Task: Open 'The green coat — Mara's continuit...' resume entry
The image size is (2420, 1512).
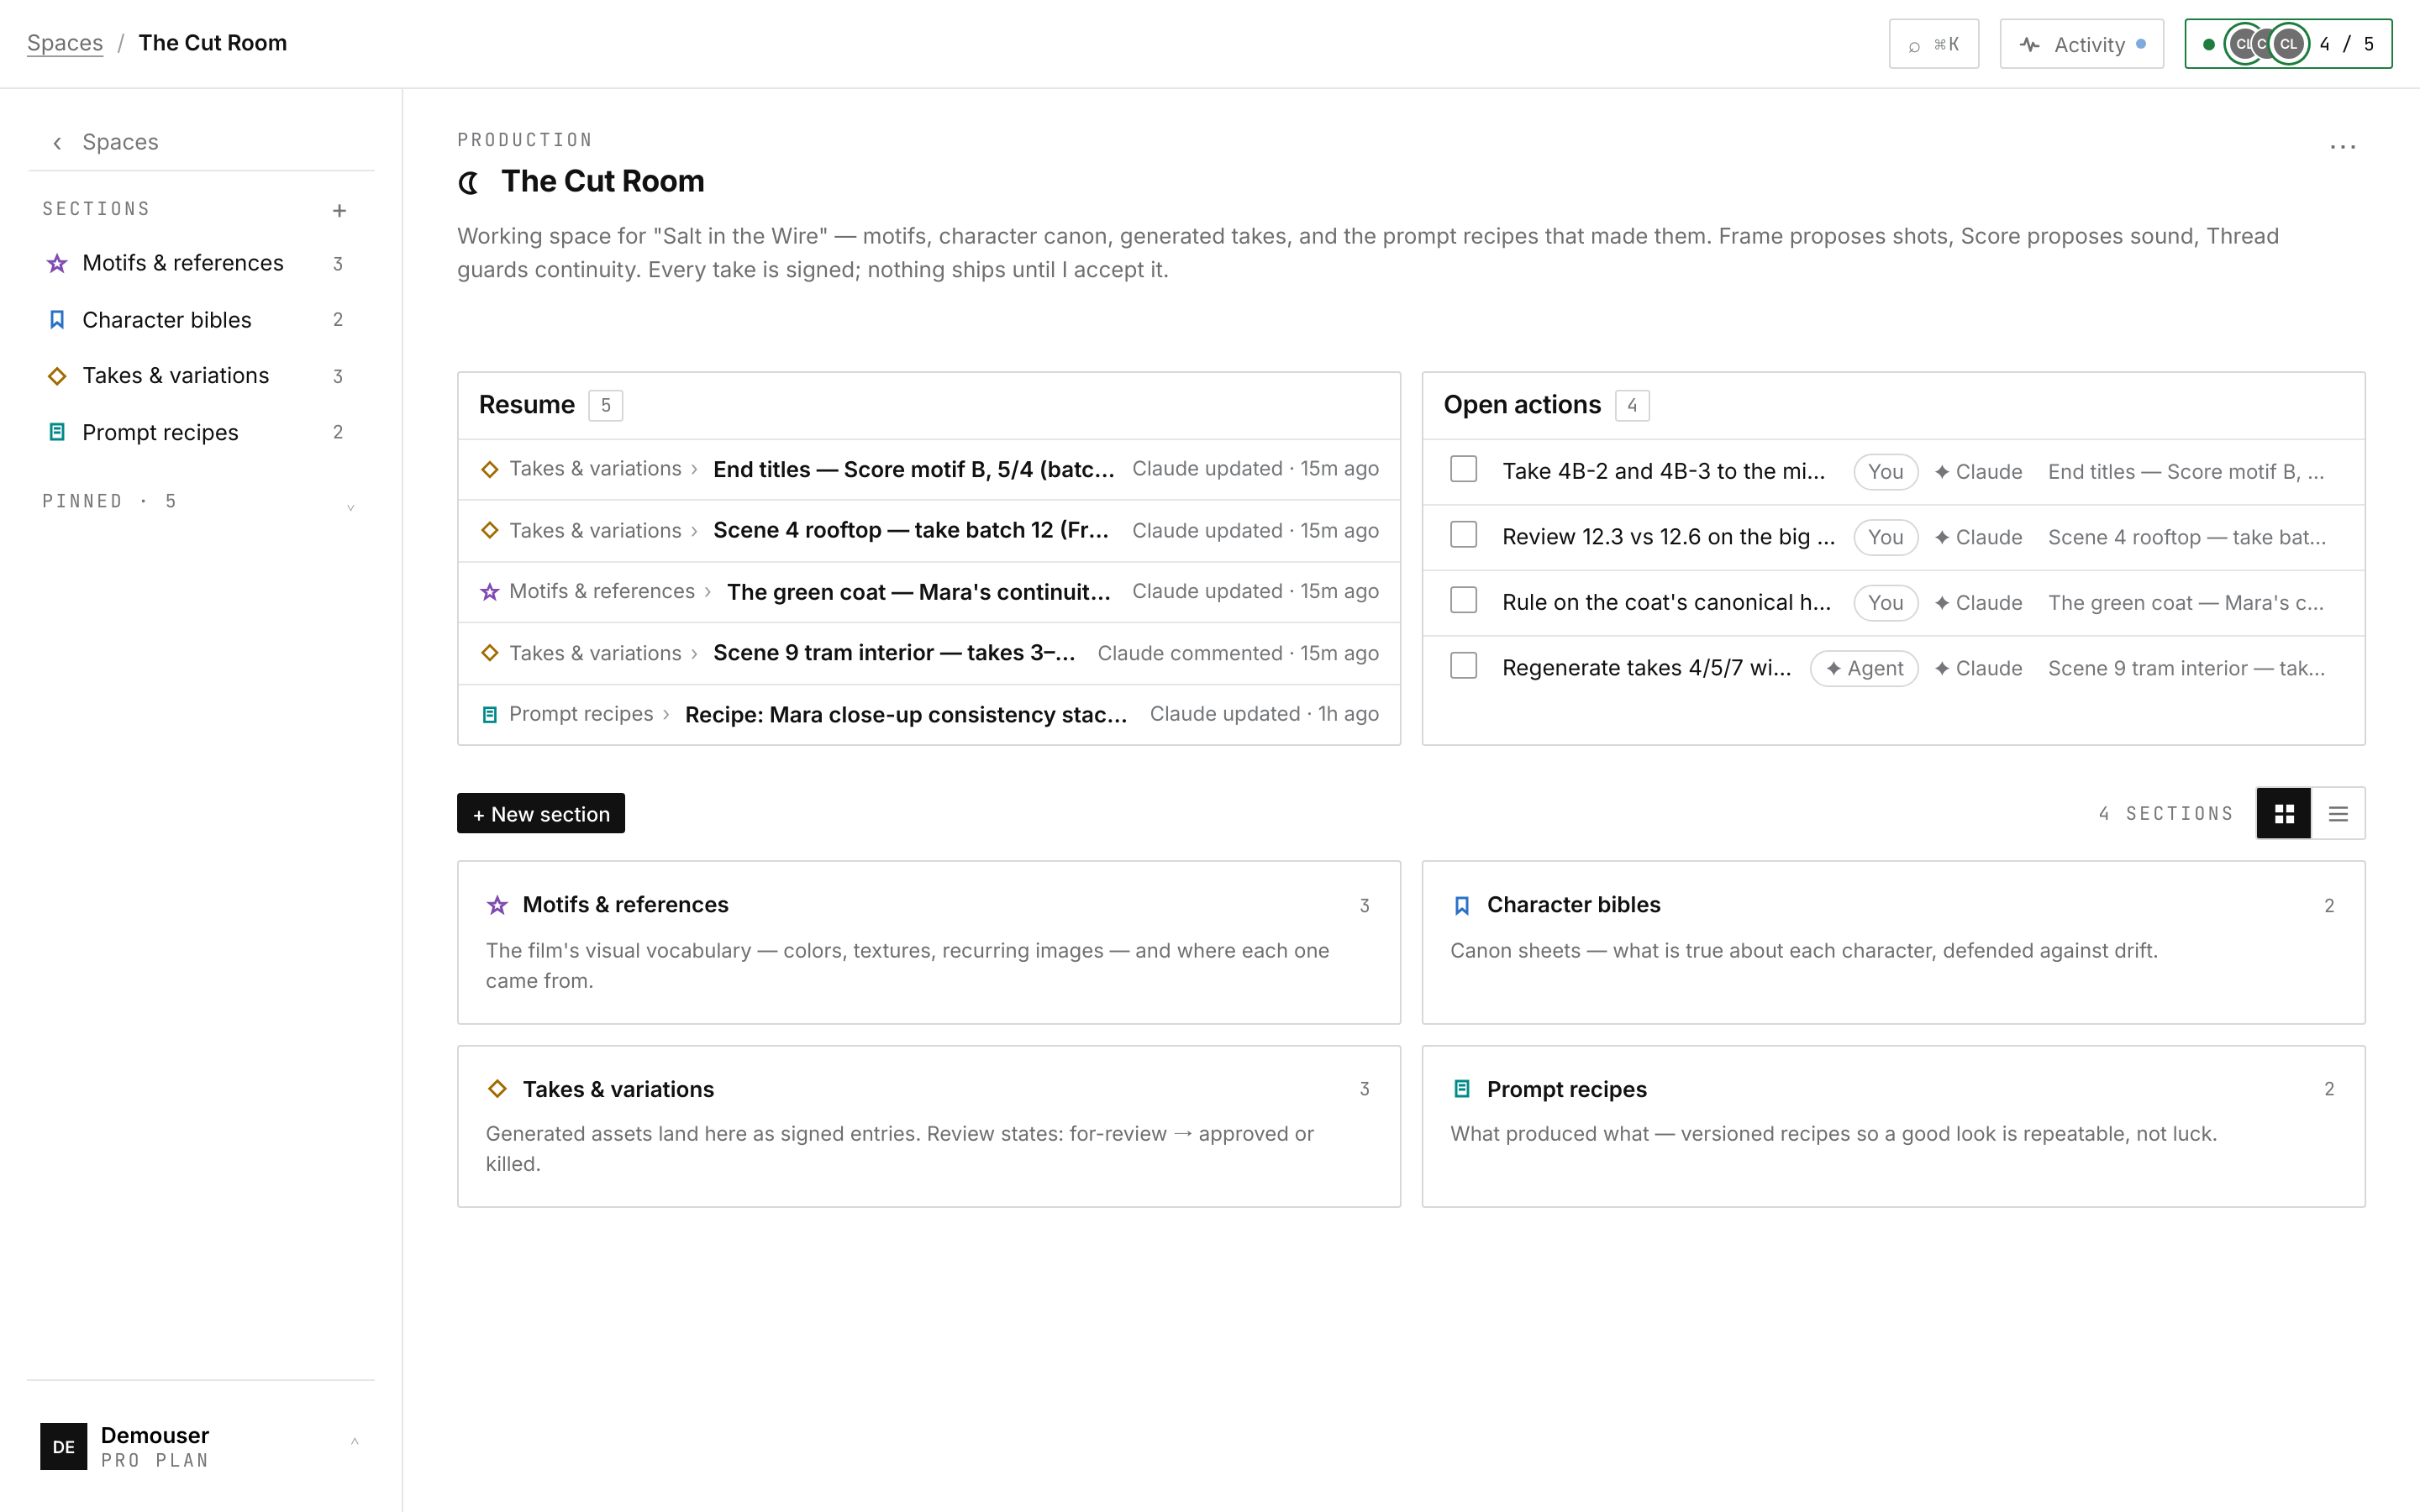Action: [929, 592]
